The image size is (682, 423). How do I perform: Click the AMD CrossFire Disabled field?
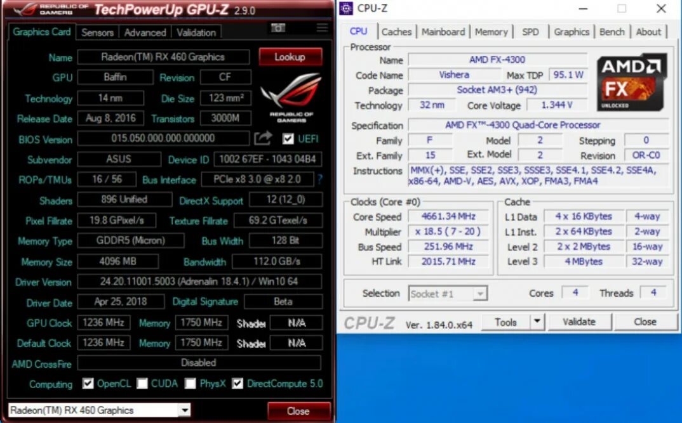click(199, 363)
